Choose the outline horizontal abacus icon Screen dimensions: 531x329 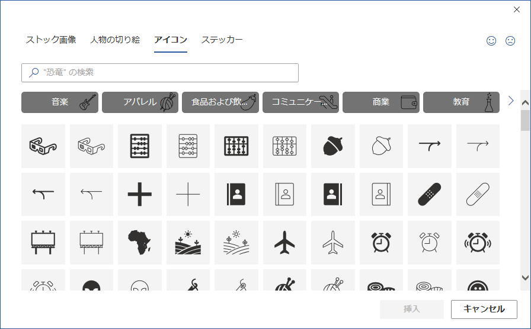(x=284, y=146)
